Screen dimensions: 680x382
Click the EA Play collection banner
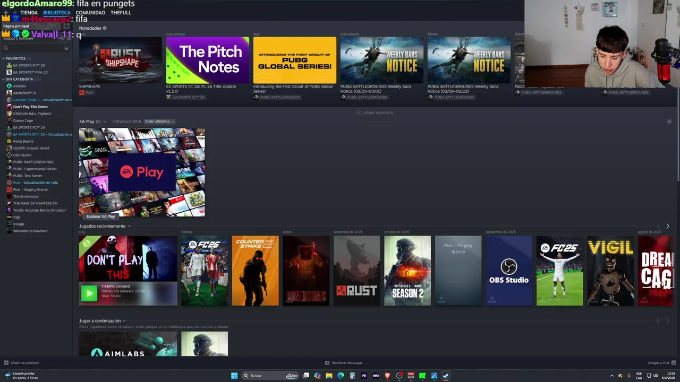(142, 172)
